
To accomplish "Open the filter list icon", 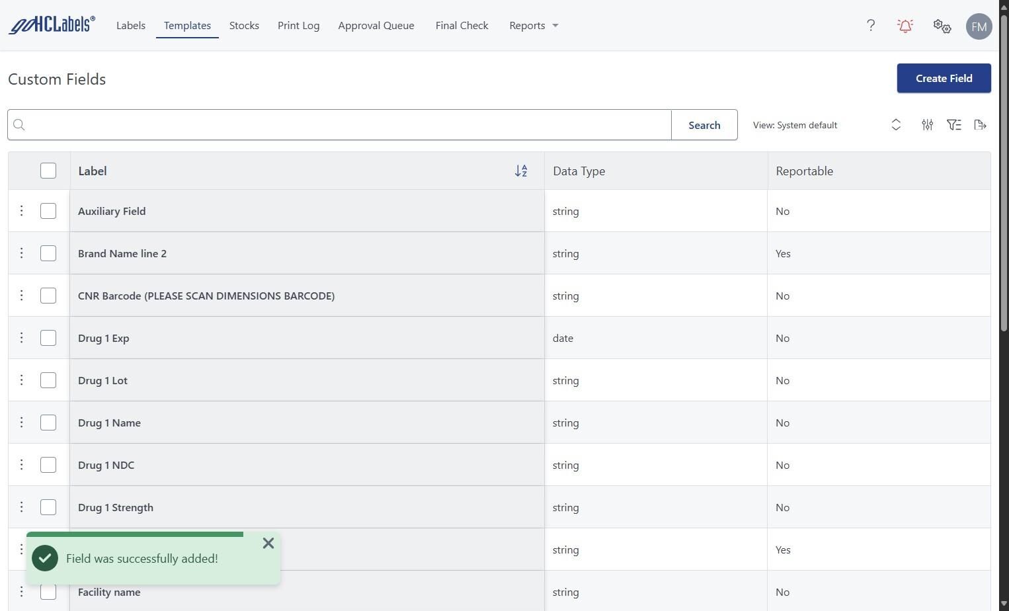I will 953,125.
